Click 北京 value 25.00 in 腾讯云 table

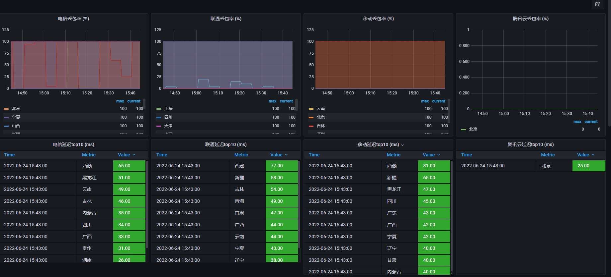pos(589,166)
